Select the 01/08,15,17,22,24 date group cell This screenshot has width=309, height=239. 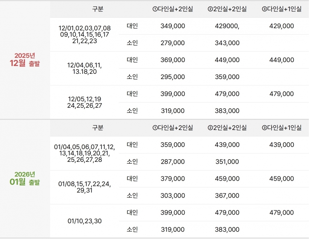point(85,187)
